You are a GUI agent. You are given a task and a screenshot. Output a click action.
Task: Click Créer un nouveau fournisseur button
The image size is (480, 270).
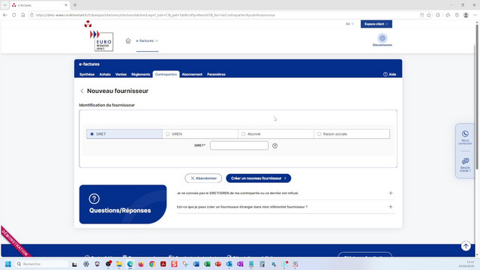pos(258,178)
